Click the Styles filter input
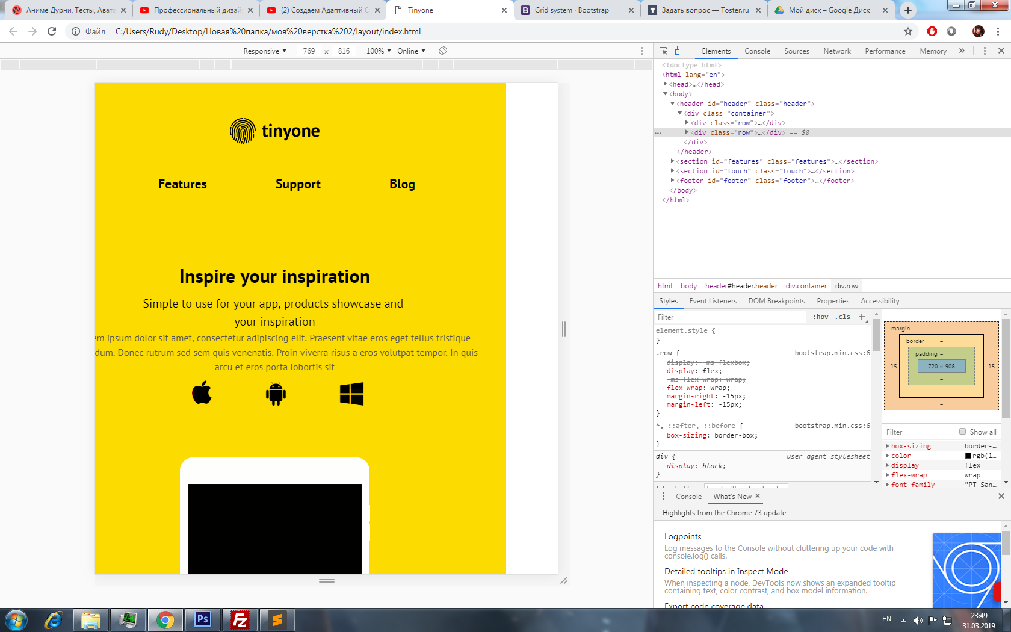This screenshot has height=632, width=1011. pyautogui.click(x=730, y=317)
